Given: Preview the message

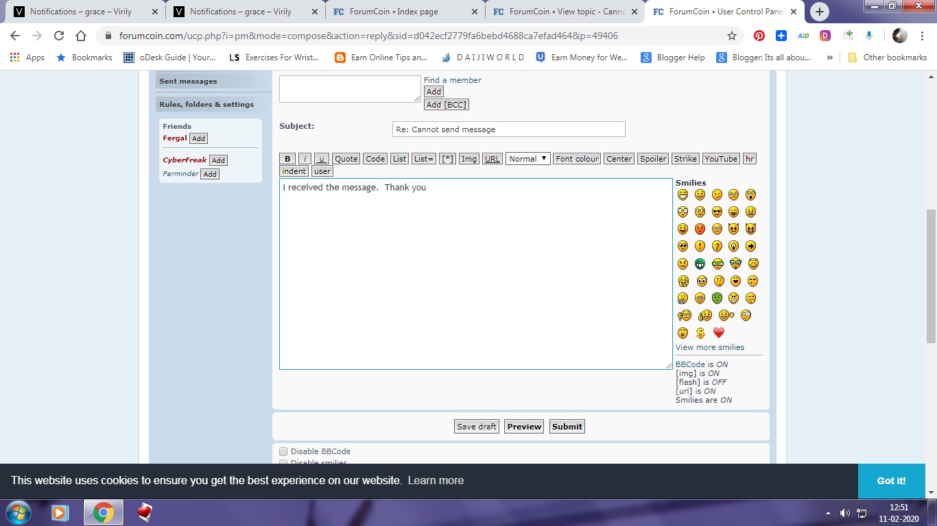Looking at the screenshot, I should coord(524,427).
